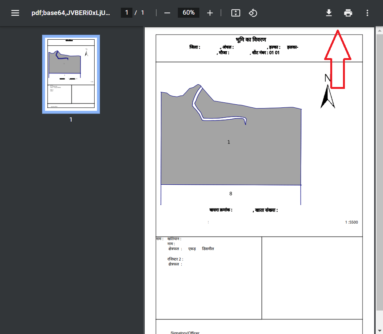
Task: Click the Signatory/Officer text
Action: (185, 332)
